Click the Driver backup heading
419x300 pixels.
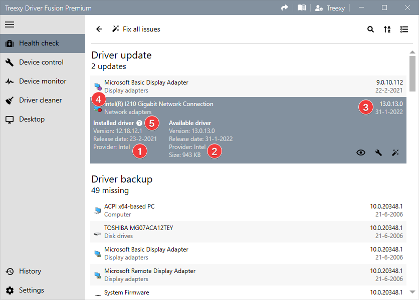click(122, 179)
